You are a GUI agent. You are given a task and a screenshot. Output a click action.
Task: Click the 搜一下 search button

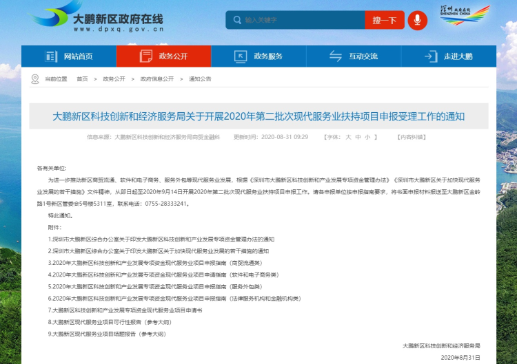[385, 20]
